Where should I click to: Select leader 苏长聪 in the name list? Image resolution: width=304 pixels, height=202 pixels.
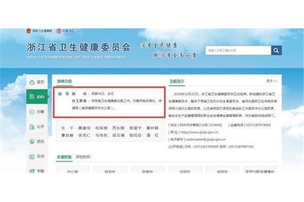(118, 128)
